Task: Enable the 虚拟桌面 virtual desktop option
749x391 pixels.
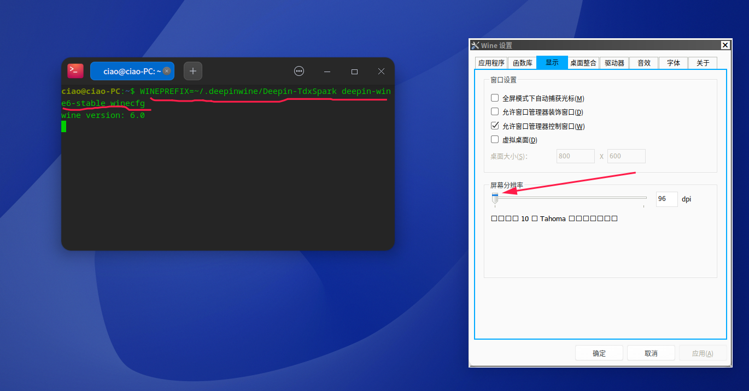Action: [x=495, y=139]
